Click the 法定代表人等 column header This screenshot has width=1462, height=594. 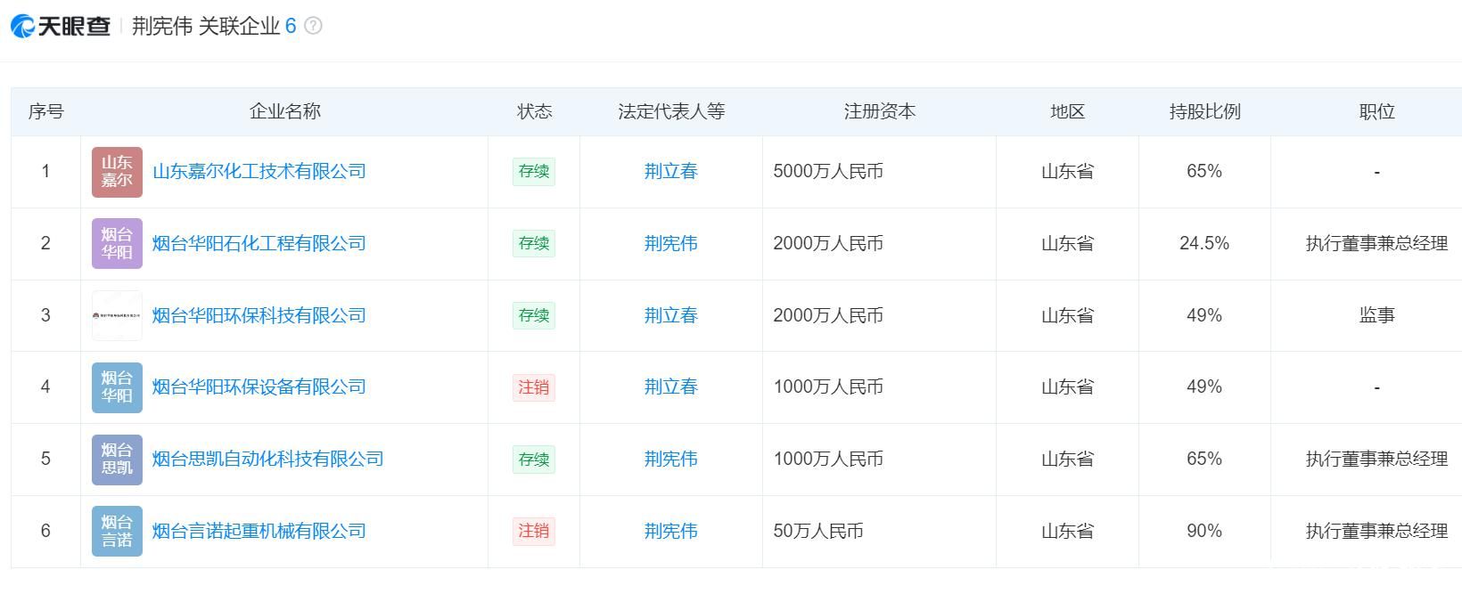pyautogui.click(x=671, y=111)
